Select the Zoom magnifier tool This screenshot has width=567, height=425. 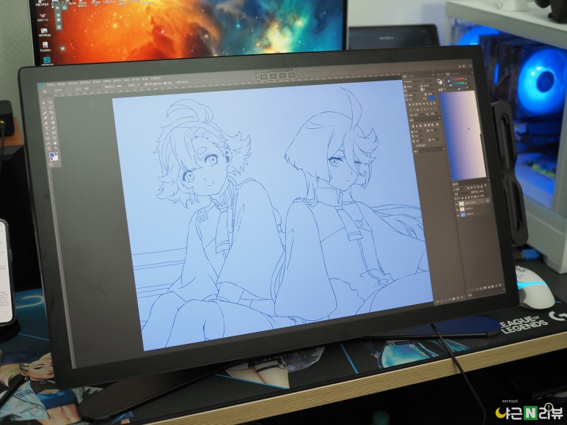point(49,149)
